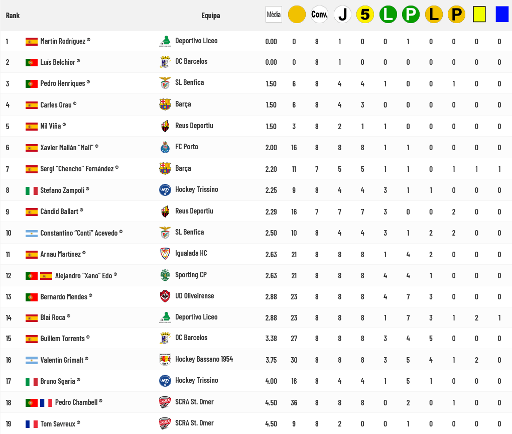Click the yellow P circle header icon

tap(456, 15)
